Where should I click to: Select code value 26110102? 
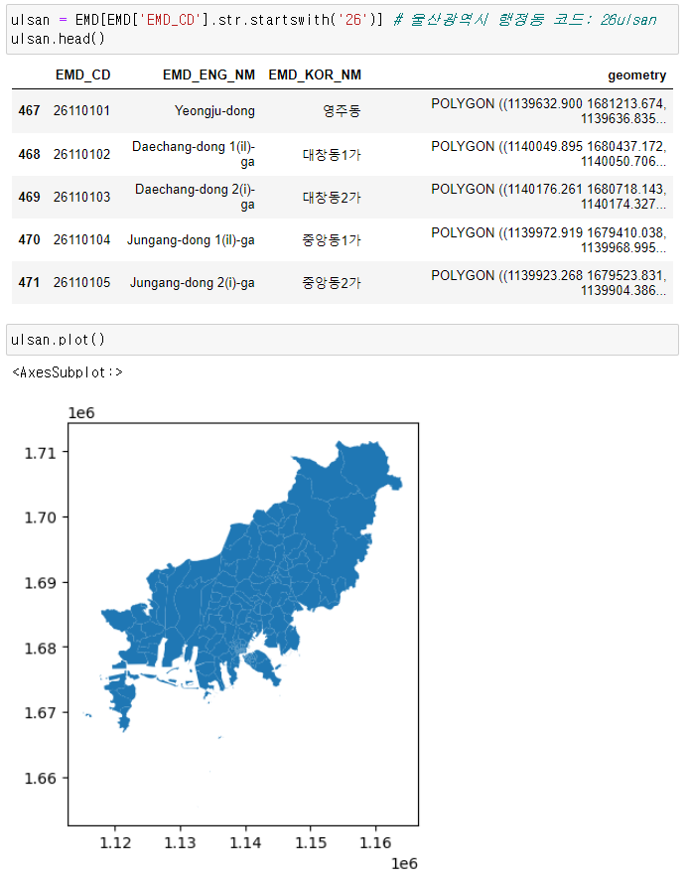(x=82, y=154)
